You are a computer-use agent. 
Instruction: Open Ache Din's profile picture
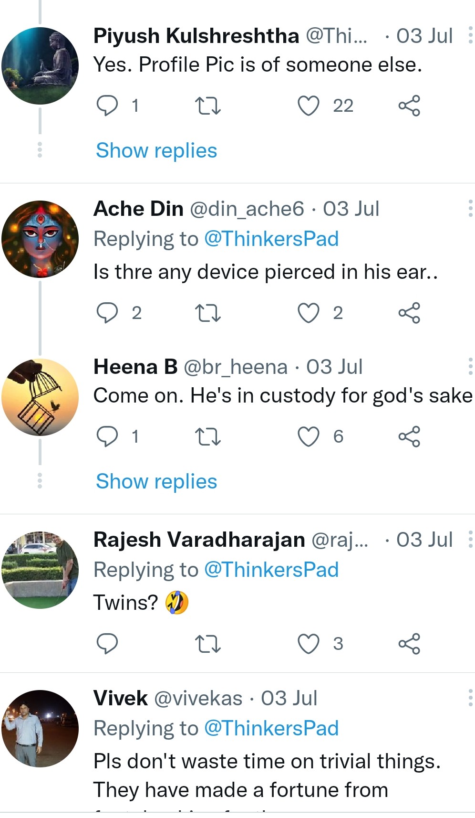tap(40, 239)
